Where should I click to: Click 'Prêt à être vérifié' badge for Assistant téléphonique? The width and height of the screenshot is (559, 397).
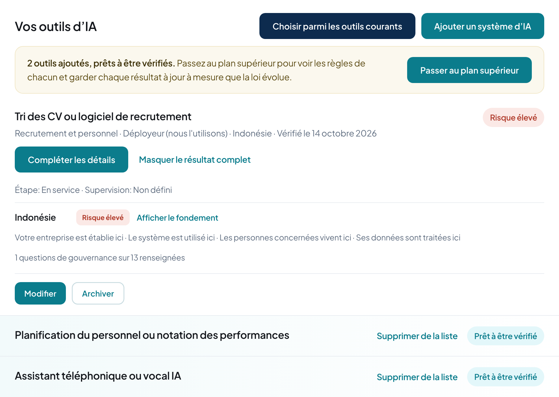pyautogui.click(x=505, y=377)
